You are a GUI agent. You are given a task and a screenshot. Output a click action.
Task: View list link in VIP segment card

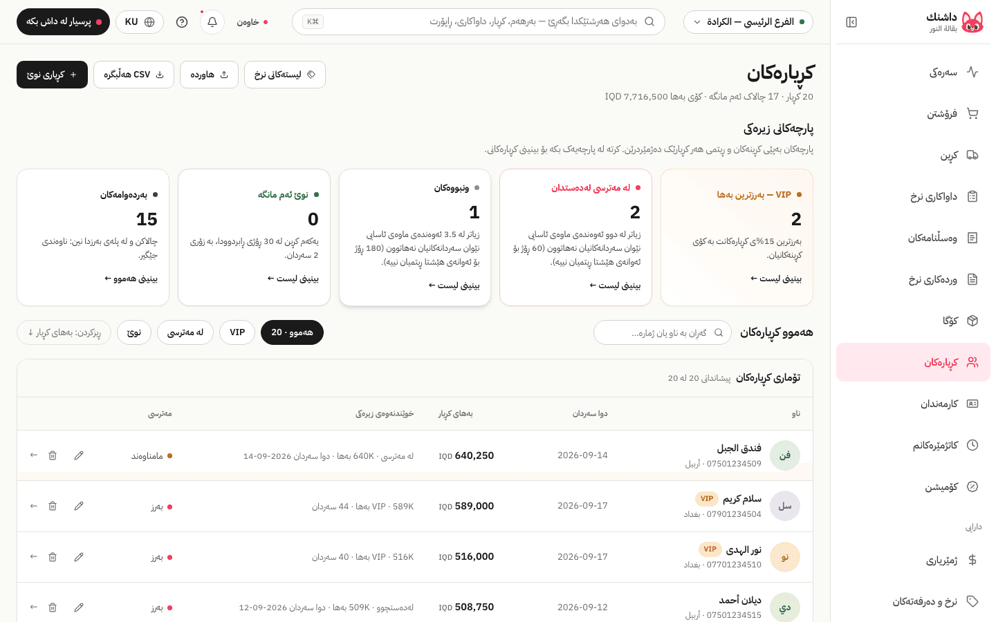coord(776,279)
